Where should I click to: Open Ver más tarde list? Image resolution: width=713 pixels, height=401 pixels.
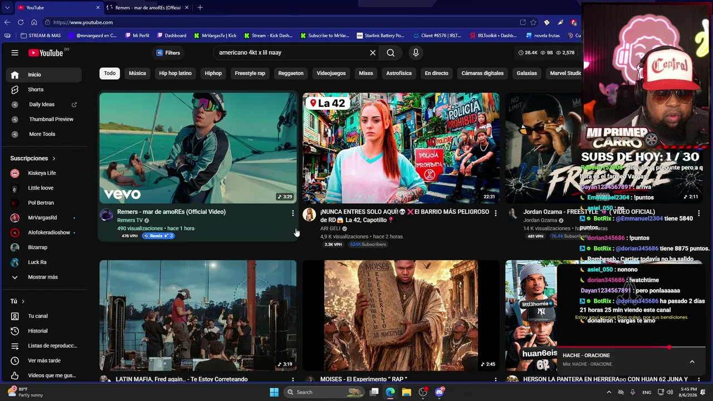click(x=43, y=361)
